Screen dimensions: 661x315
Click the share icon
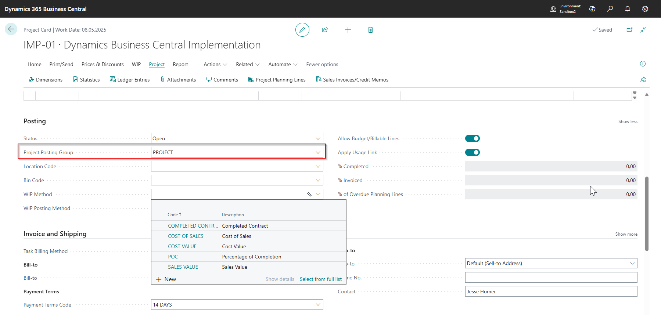pyautogui.click(x=325, y=30)
